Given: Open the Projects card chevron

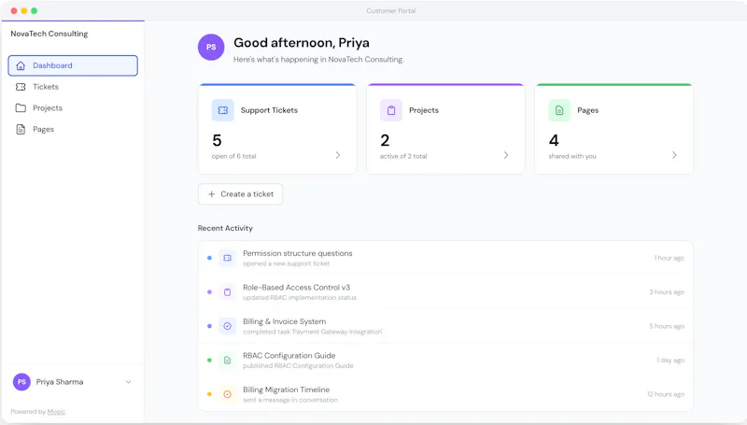Looking at the screenshot, I should pyautogui.click(x=506, y=155).
